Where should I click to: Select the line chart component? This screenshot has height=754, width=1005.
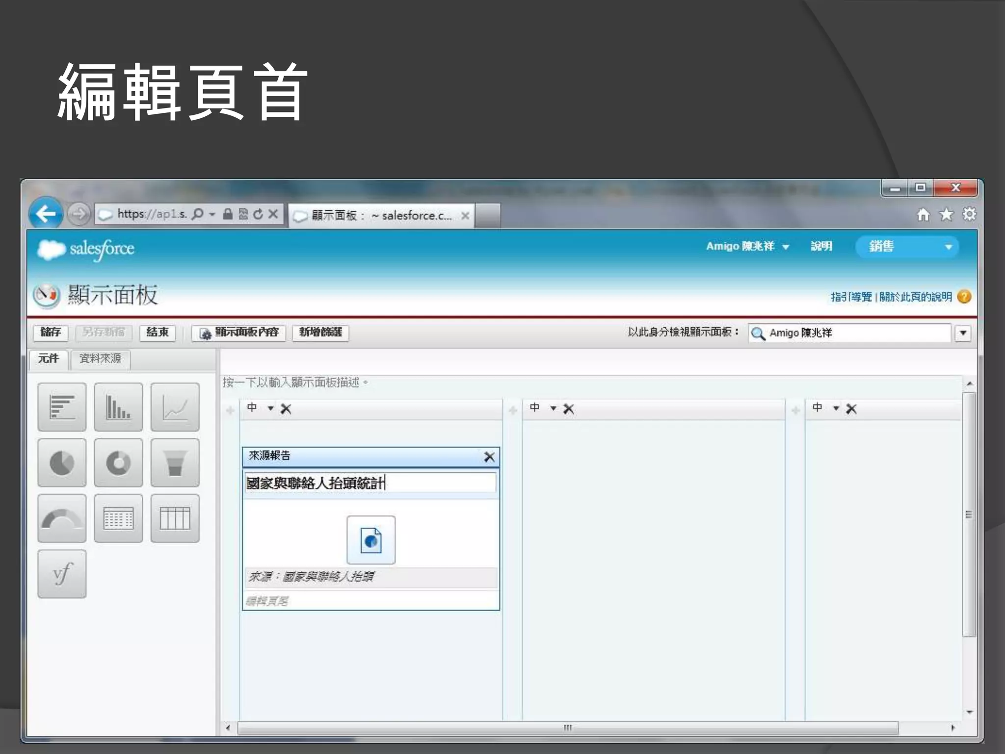tap(175, 407)
